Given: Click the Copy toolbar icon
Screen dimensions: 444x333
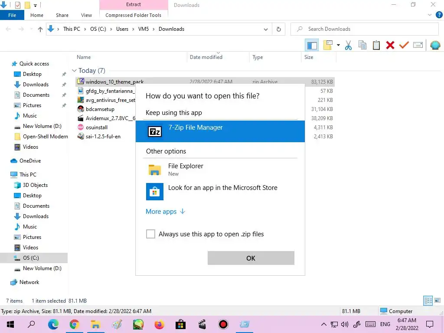Looking at the screenshot, I should pyautogui.click(x=362, y=45).
